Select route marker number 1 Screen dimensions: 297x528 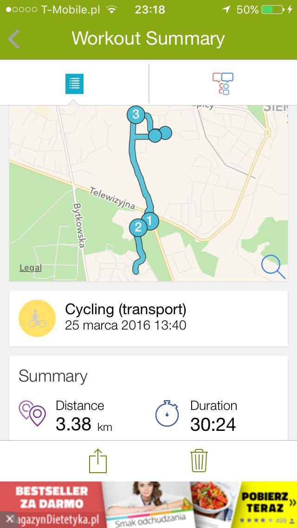(149, 220)
